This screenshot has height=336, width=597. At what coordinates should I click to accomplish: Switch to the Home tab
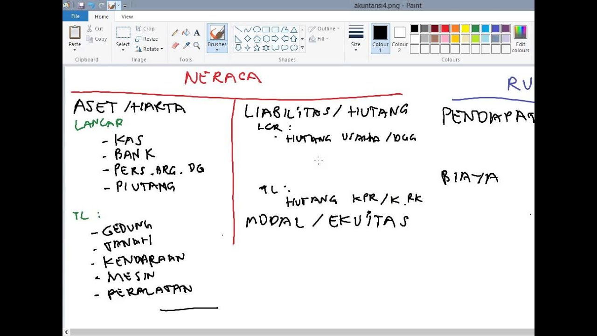(102, 17)
